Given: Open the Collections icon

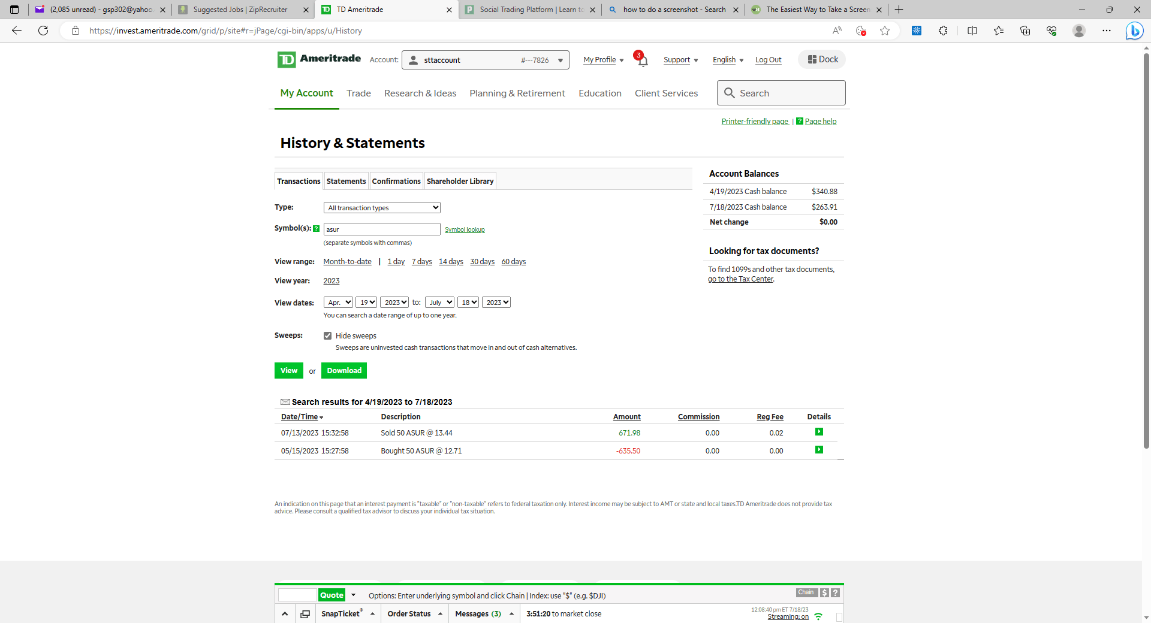Looking at the screenshot, I should click(x=1025, y=31).
